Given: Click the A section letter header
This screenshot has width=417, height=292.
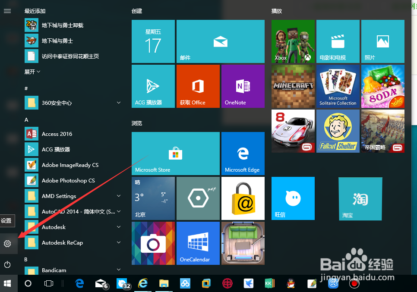Looking at the screenshot, I should 26,120.
